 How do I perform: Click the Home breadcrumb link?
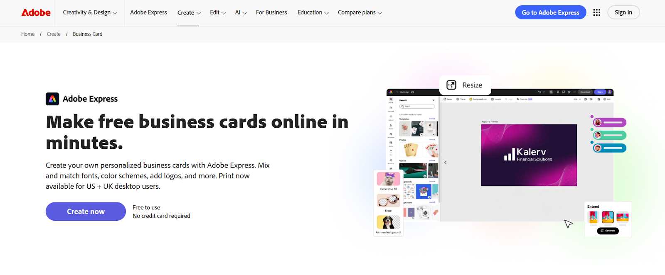28,34
